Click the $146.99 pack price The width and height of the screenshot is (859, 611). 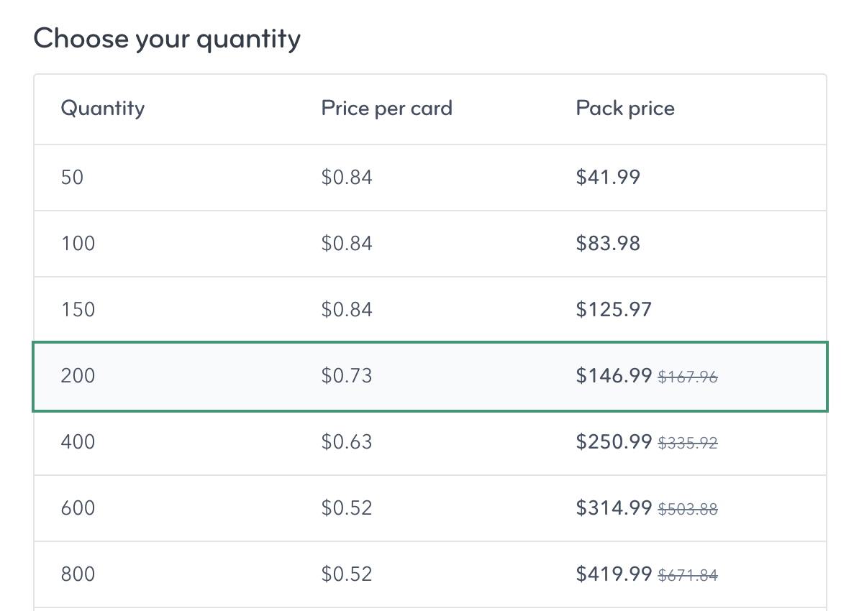coord(614,376)
